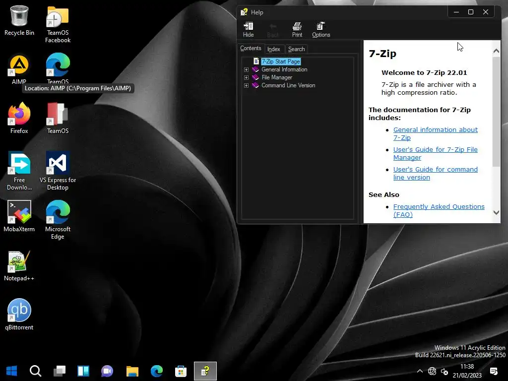Select the Recycle Bin desktop icon
508x381 pixels.
19,21
